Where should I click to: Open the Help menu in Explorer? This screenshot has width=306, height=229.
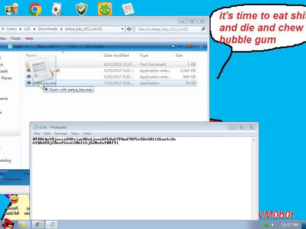(29, 38)
